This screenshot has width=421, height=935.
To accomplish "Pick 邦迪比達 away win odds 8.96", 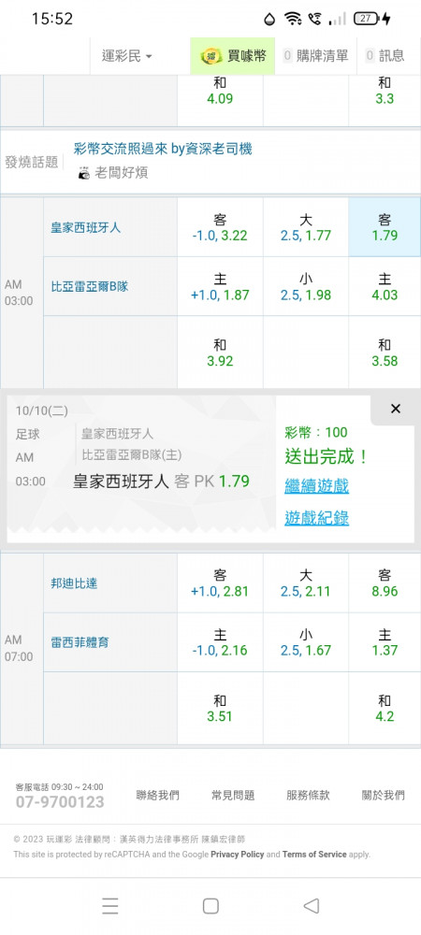I will (x=385, y=583).
